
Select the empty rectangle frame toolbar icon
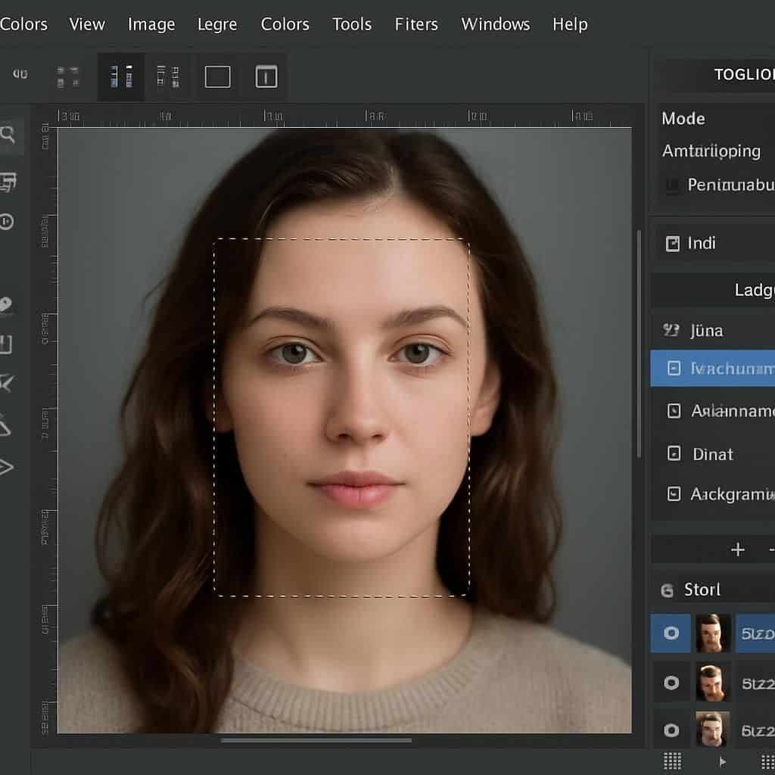click(x=217, y=77)
